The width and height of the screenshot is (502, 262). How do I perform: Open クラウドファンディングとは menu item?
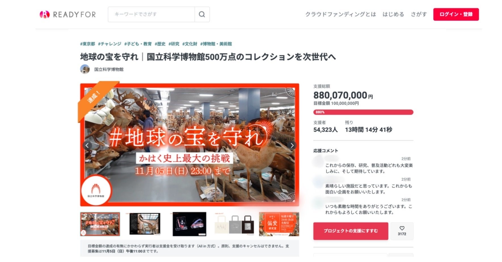pos(341,14)
